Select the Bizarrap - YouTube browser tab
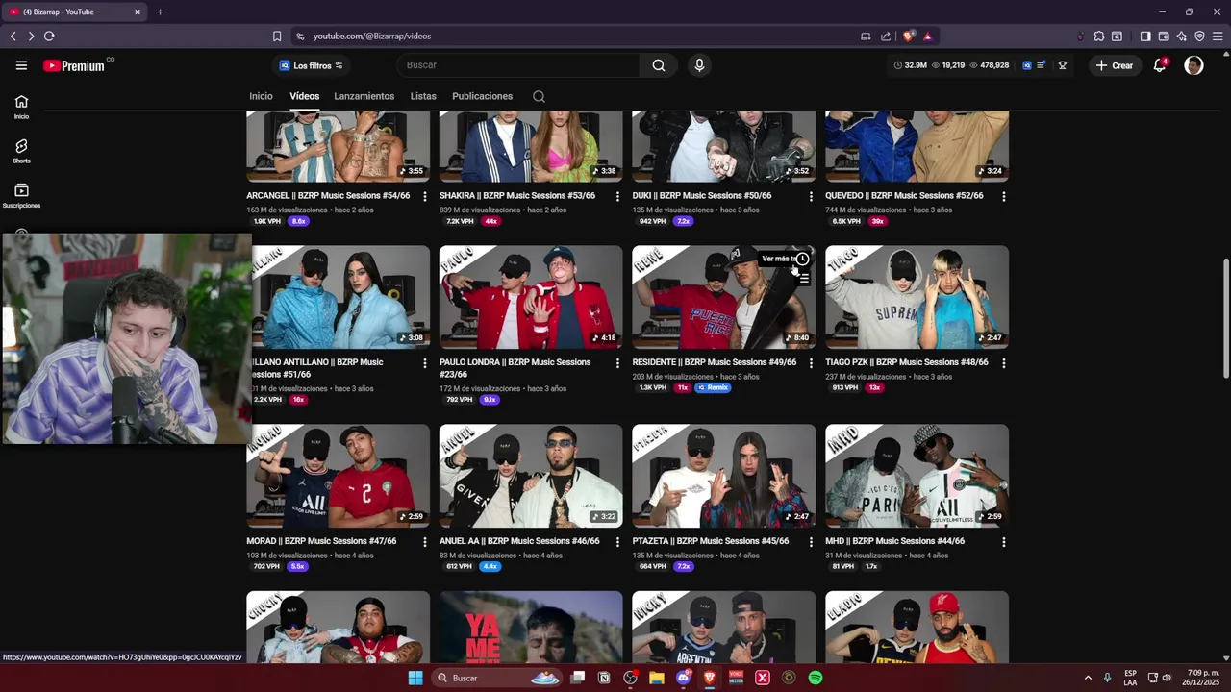1231x692 pixels. pyautogui.click(x=74, y=12)
